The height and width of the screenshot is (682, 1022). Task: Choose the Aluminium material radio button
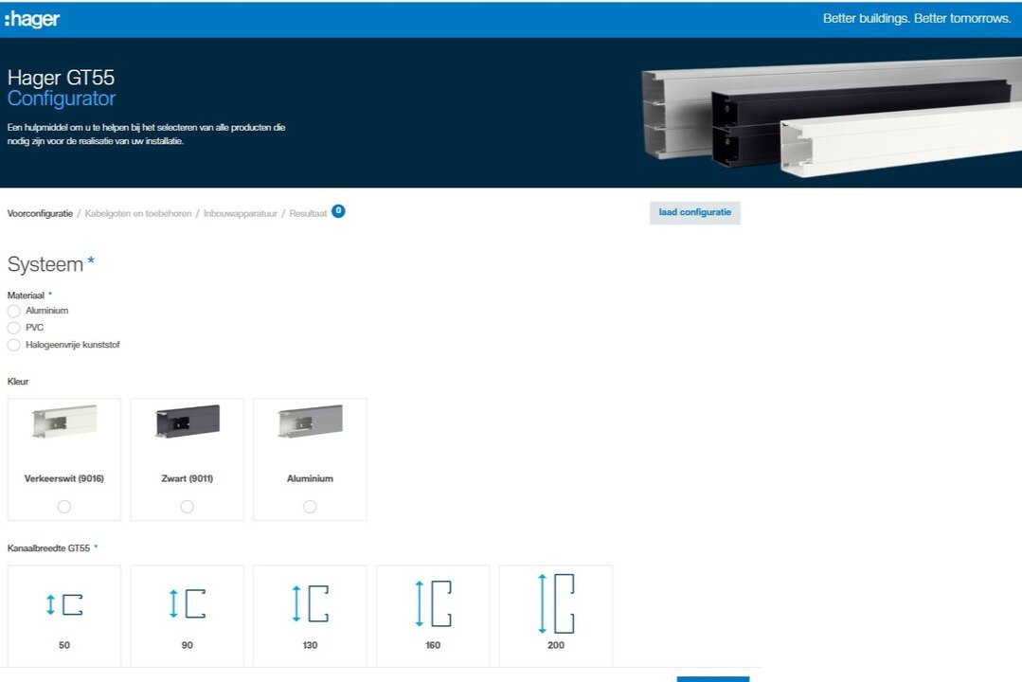13,311
